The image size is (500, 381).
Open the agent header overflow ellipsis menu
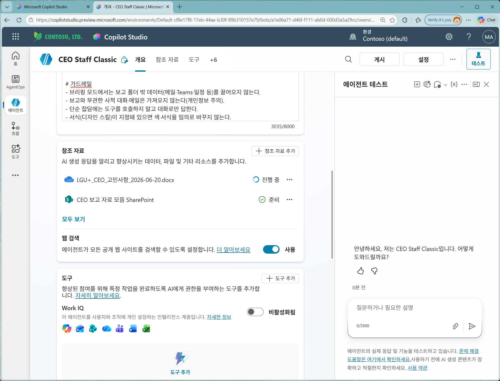tap(453, 59)
